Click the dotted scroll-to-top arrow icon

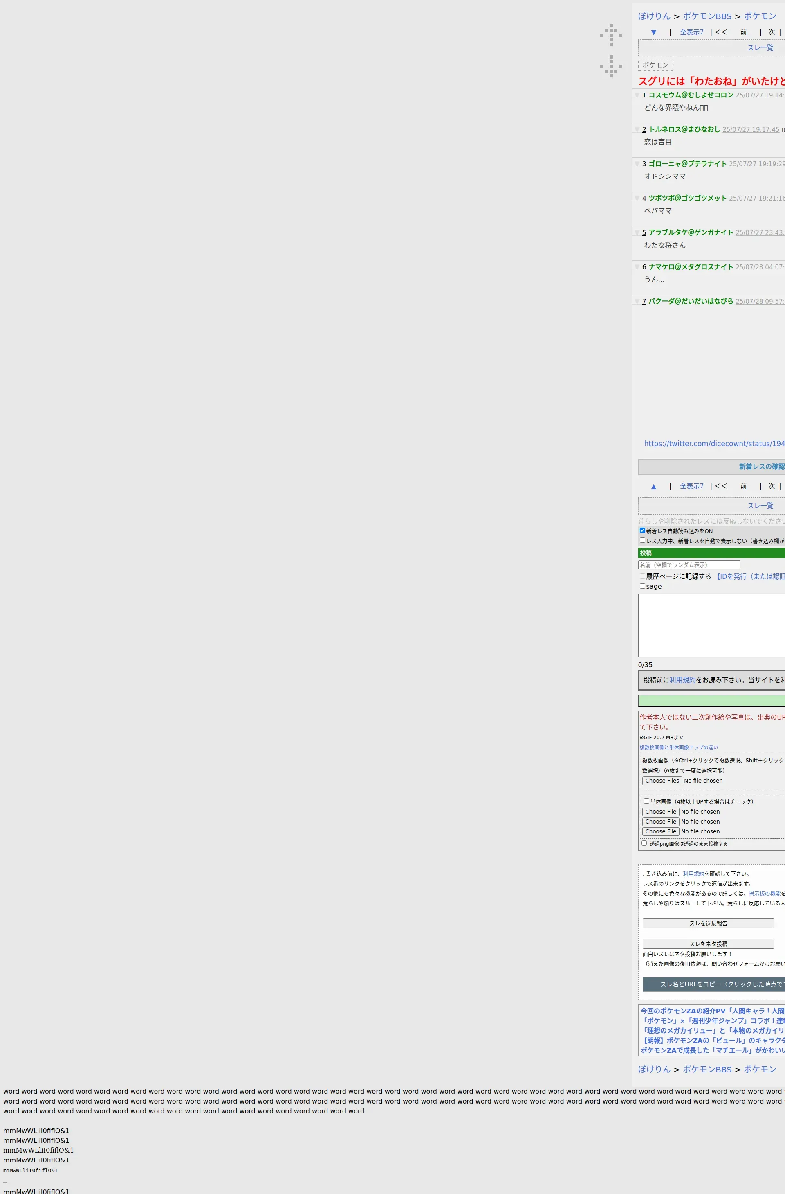point(611,35)
